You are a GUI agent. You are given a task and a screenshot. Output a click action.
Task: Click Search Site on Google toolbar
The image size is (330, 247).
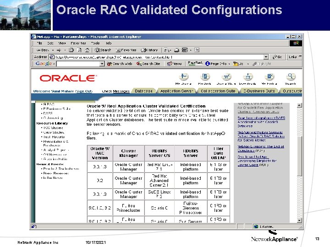148,64
